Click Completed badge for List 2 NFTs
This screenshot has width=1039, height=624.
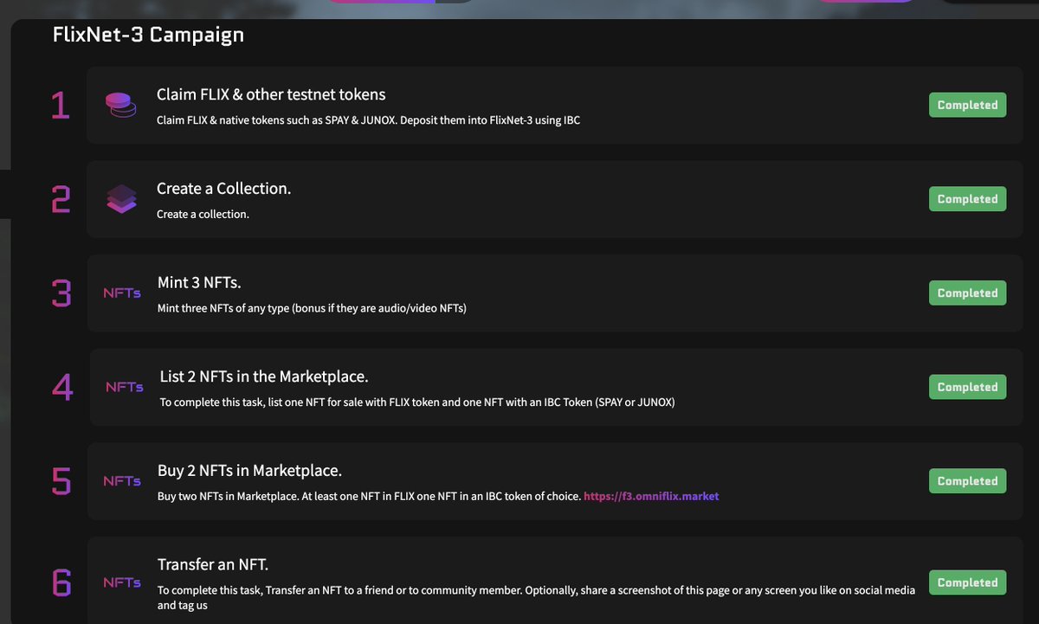click(x=968, y=387)
